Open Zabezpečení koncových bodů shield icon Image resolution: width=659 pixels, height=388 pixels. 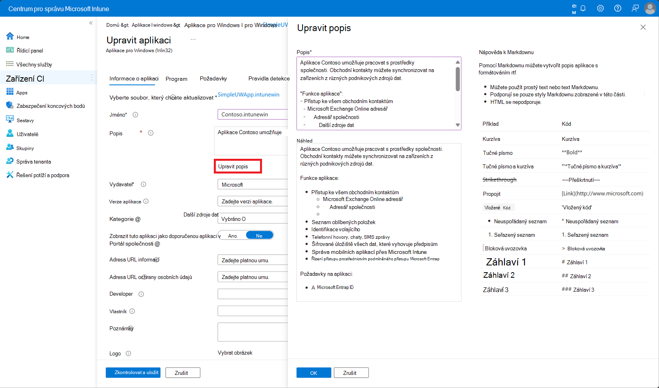point(10,105)
